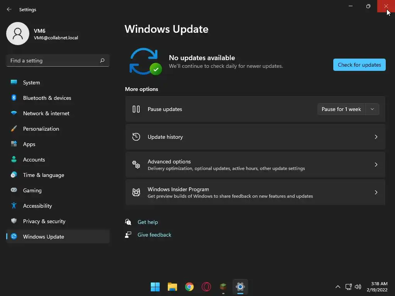
Task: Click the Privacy & security shield icon
Action: point(14,221)
